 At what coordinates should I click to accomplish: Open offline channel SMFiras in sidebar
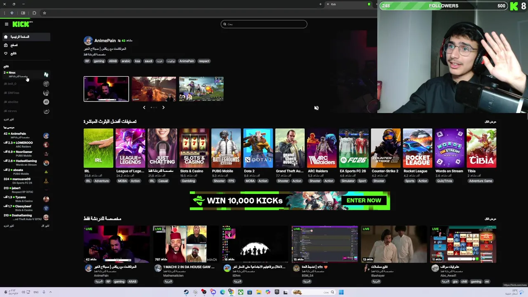coord(26,93)
